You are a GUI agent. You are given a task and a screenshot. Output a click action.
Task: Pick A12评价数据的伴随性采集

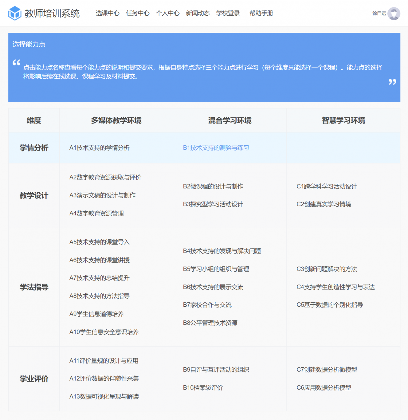point(104,379)
